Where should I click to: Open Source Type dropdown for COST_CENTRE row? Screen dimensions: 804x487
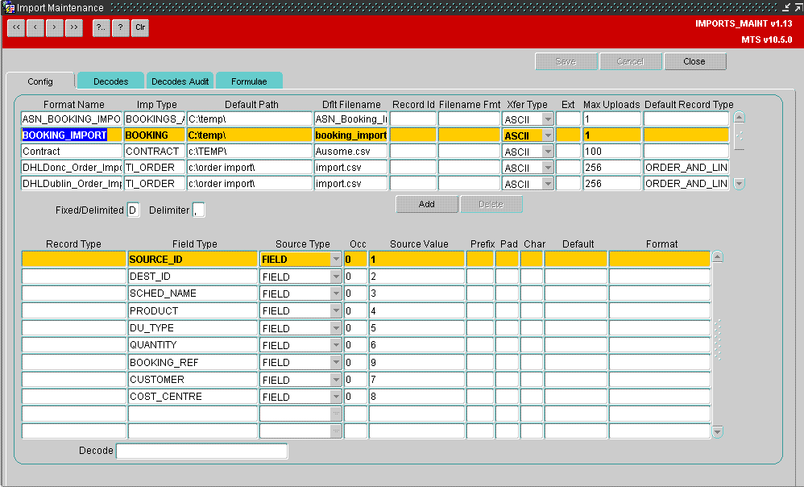pos(336,397)
